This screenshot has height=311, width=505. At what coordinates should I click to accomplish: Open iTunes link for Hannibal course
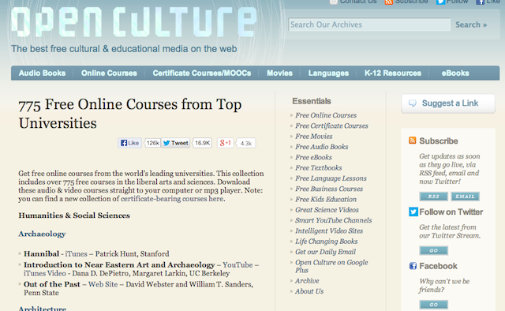pos(76,254)
